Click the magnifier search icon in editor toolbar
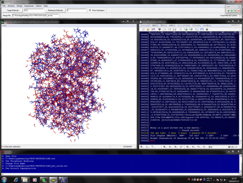243x183 pixels. [x=181, y=29]
